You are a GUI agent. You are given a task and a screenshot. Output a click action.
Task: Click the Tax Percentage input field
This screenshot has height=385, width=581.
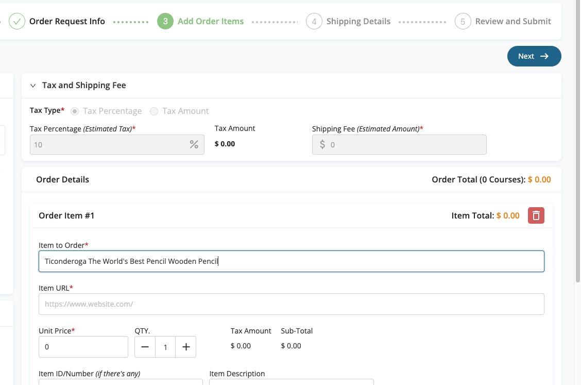pyautogui.click(x=117, y=145)
